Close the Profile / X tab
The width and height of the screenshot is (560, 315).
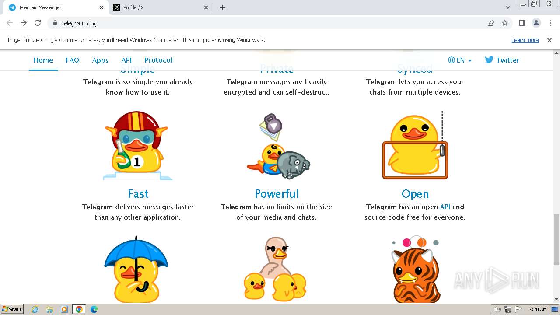pos(206,7)
